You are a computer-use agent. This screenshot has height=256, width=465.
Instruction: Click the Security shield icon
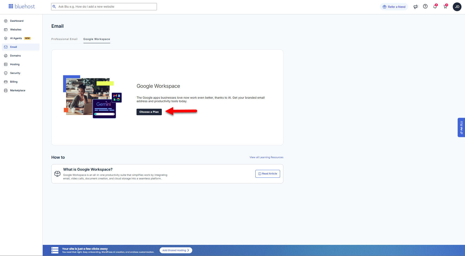[x=6, y=73]
